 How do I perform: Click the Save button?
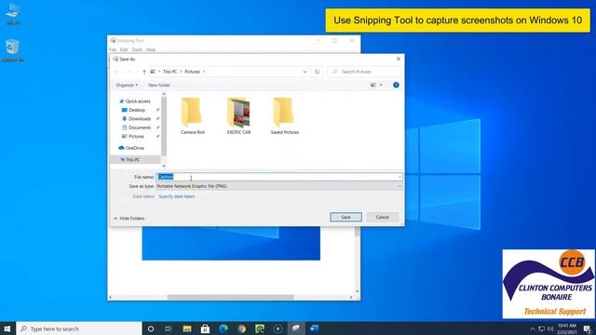(x=345, y=217)
